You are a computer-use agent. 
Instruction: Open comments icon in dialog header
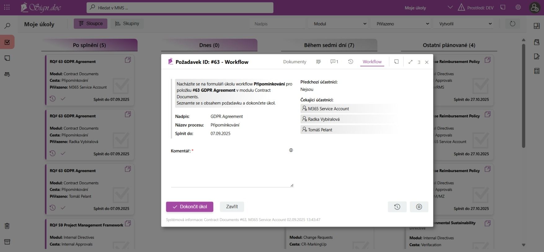click(334, 62)
